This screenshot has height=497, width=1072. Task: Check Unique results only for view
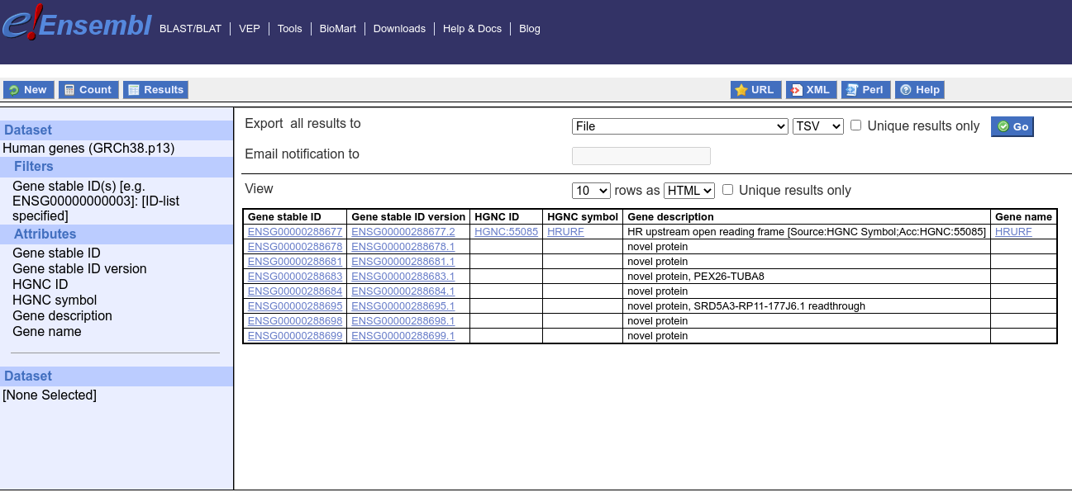728,190
